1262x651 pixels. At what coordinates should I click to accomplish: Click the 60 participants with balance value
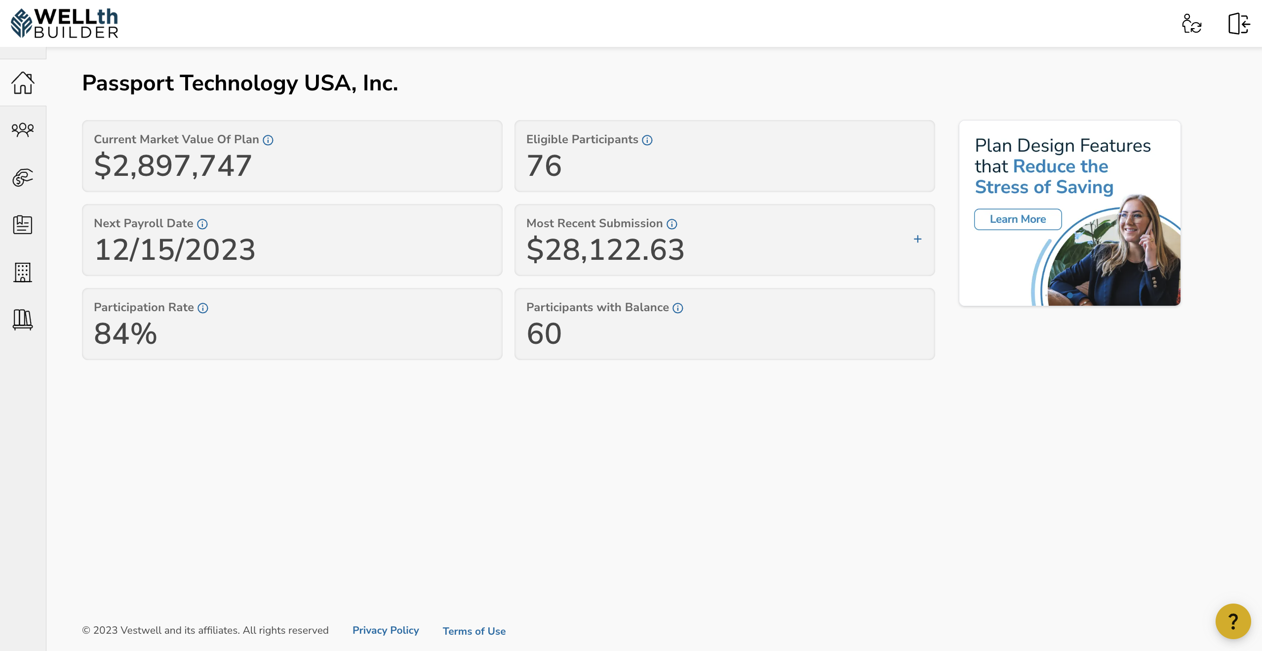tap(544, 333)
